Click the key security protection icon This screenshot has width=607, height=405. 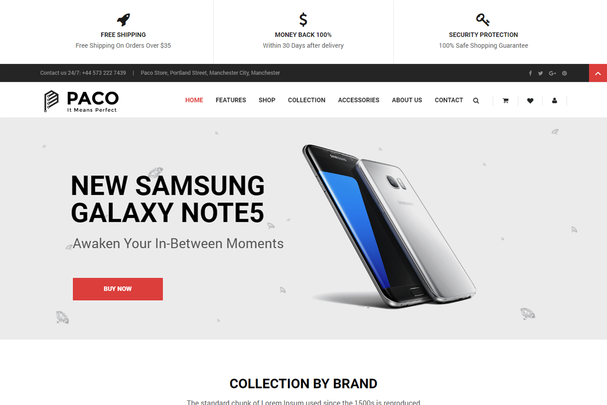[x=482, y=19]
